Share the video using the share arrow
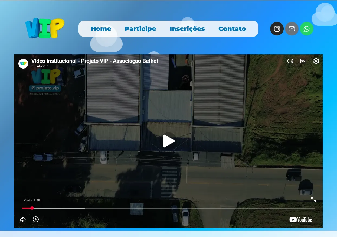 pos(23,219)
